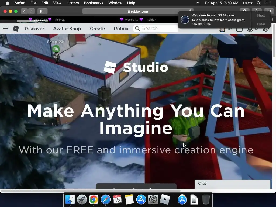Open the File menu

pyautogui.click(x=33, y=3)
